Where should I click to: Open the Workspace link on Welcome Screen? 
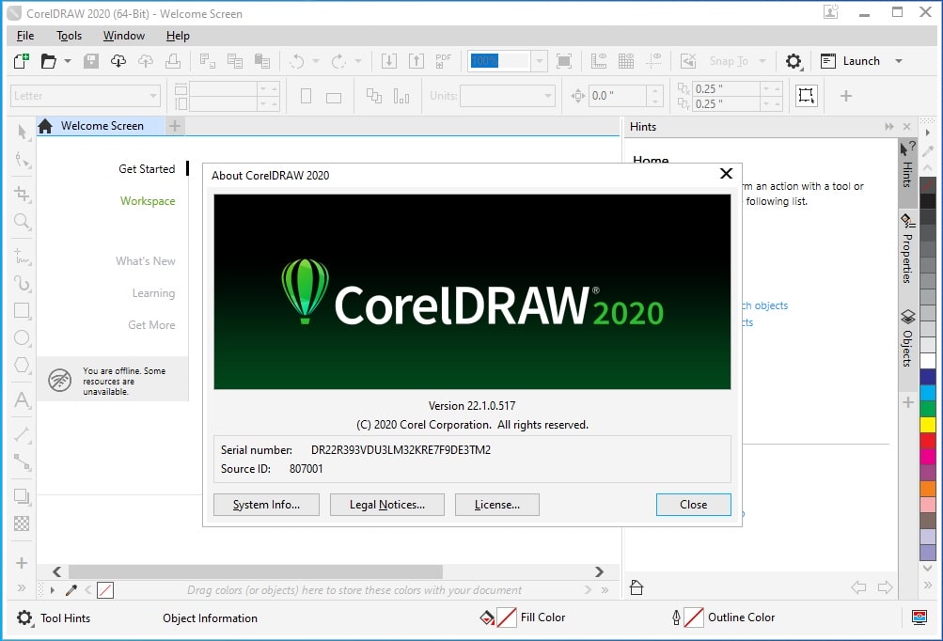[x=148, y=201]
